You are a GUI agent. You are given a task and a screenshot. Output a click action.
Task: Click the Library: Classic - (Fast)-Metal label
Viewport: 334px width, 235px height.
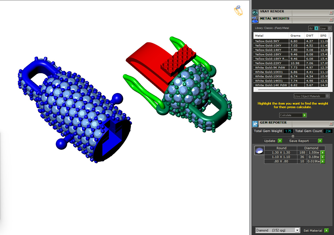pyautogui.click(x=272, y=28)
